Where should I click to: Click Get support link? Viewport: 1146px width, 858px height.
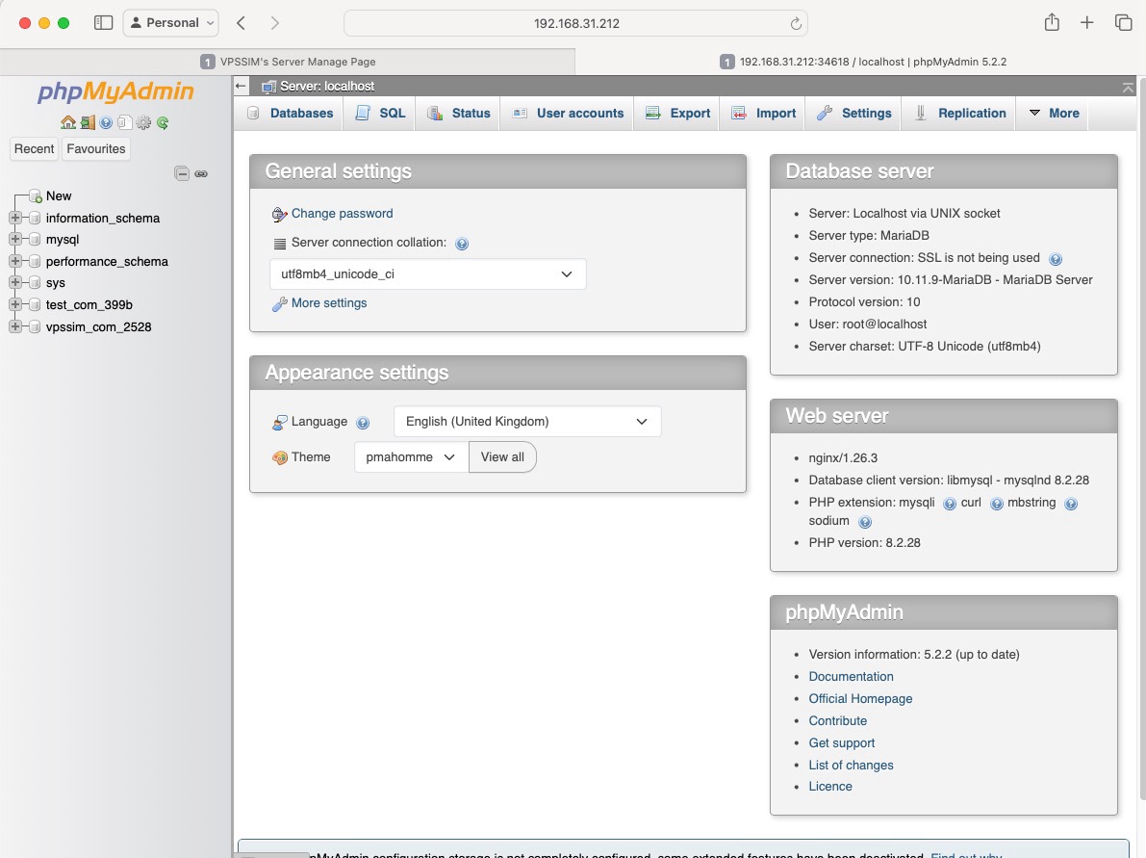coord(841,743)
